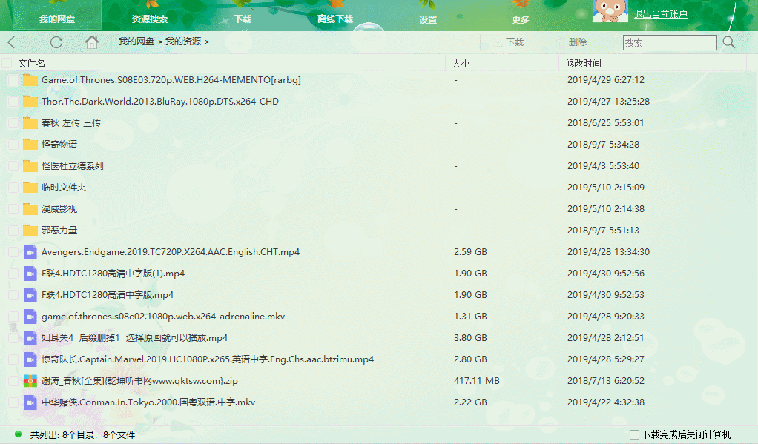Click the search magnifier icon
The image size is (758, 444).
click(729, 42)
